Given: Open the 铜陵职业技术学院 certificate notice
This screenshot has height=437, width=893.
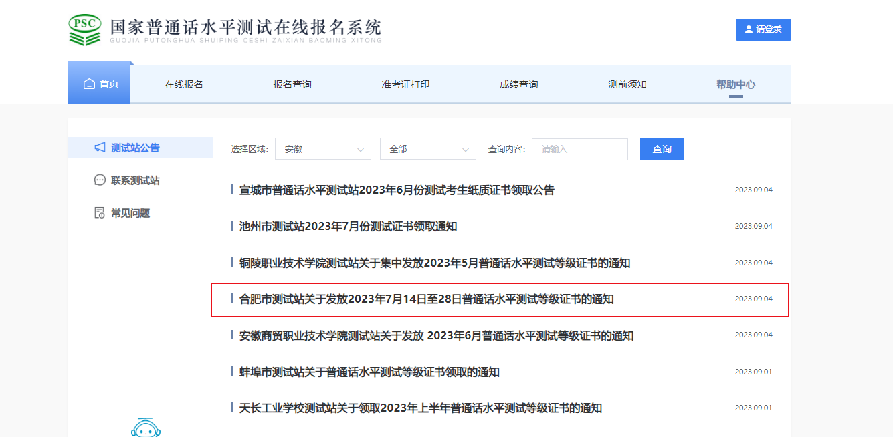Looking at the screenshot, I should (x=435, y=263).
